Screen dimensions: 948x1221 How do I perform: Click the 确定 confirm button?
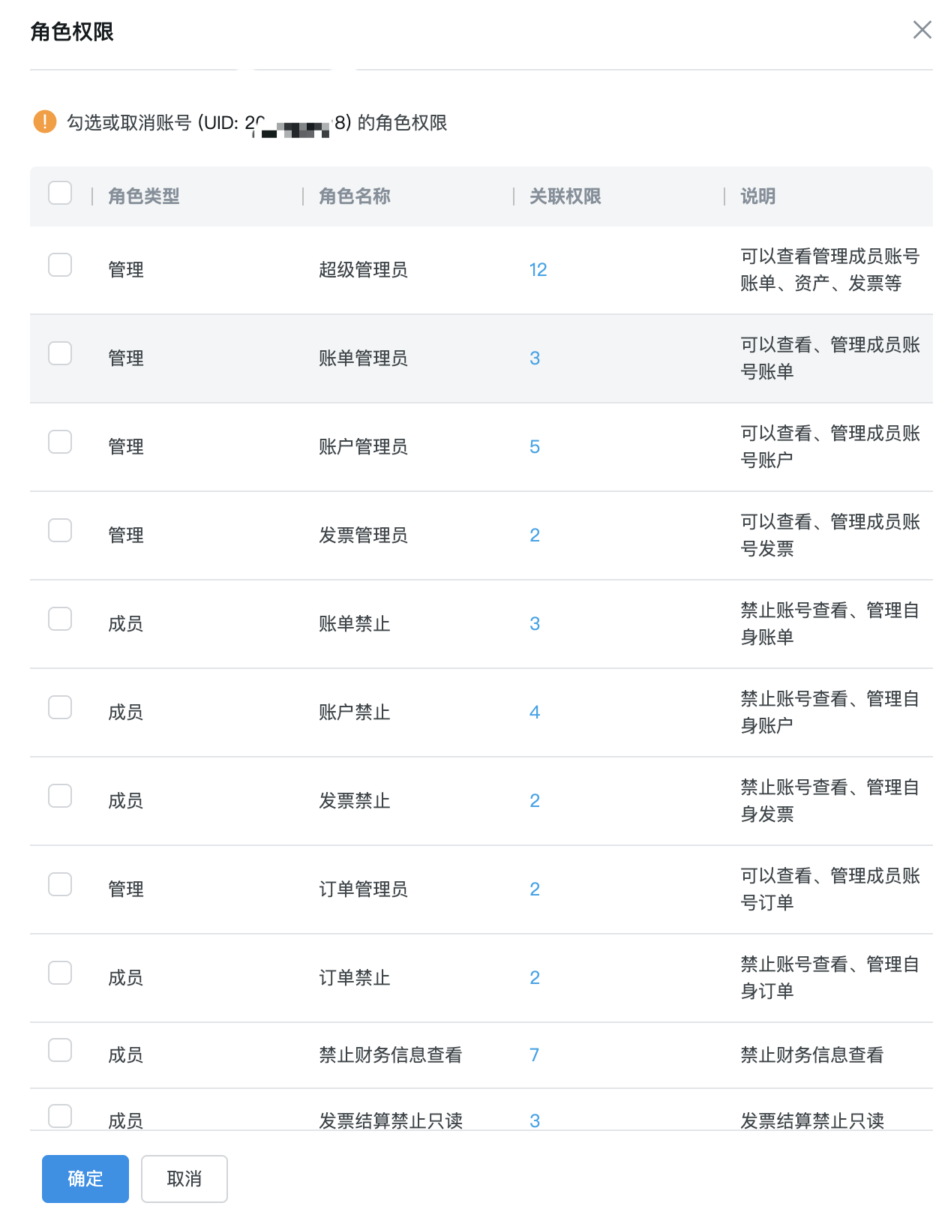(85, 1179)
